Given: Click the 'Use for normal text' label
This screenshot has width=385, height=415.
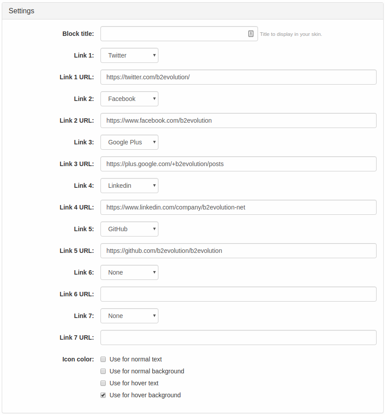Looking at the screenshot, I should pos(136,359).
